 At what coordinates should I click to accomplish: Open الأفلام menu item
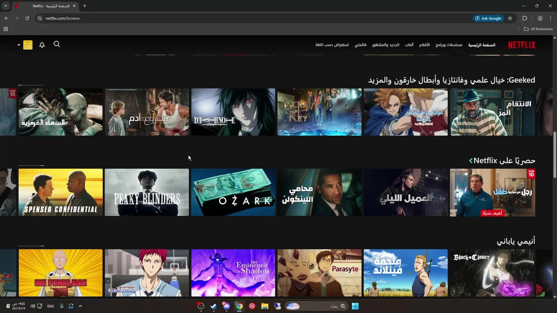click(424, 45)
